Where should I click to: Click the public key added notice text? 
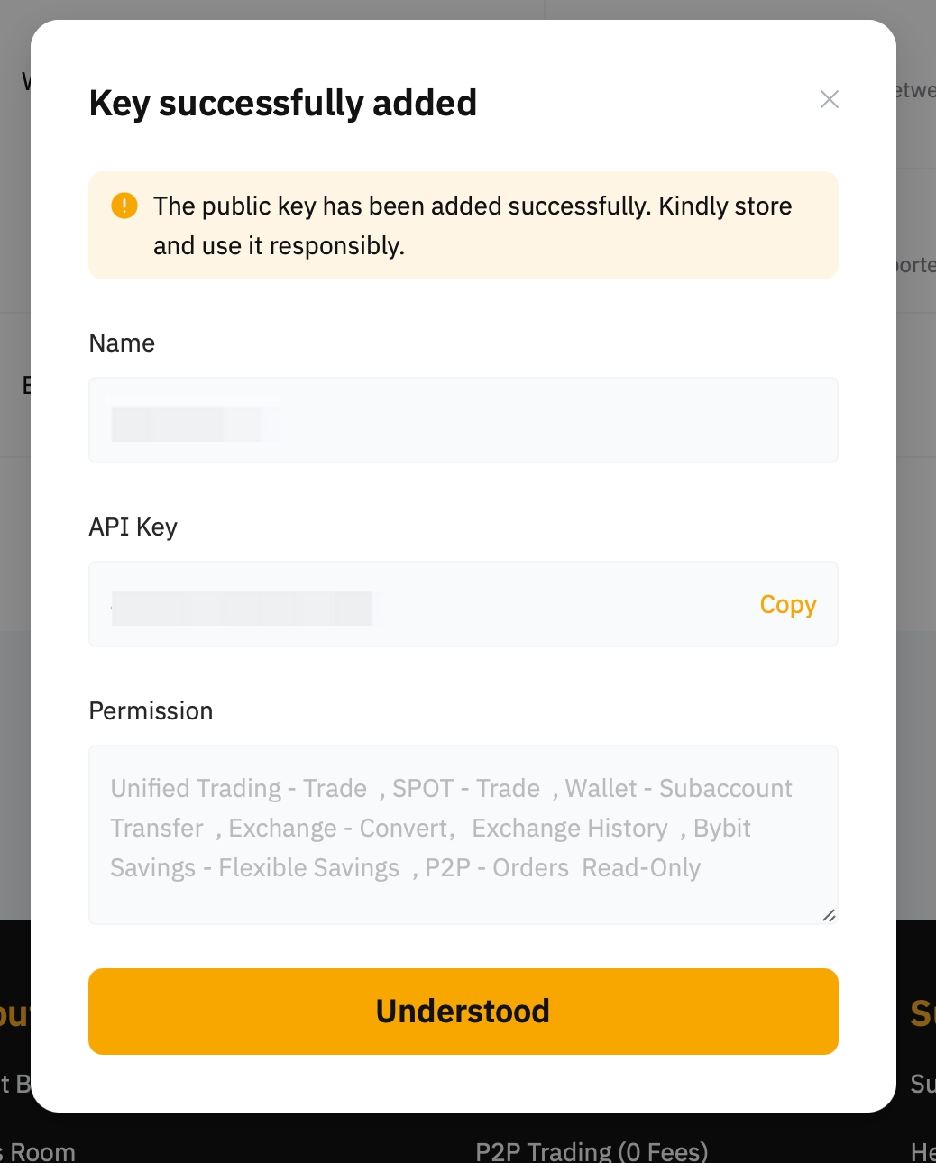473,225
